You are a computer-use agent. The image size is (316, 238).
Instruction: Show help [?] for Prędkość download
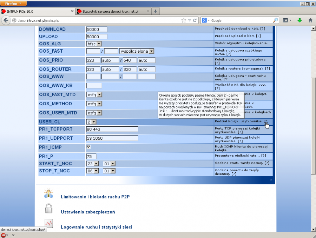click(263, 29)
